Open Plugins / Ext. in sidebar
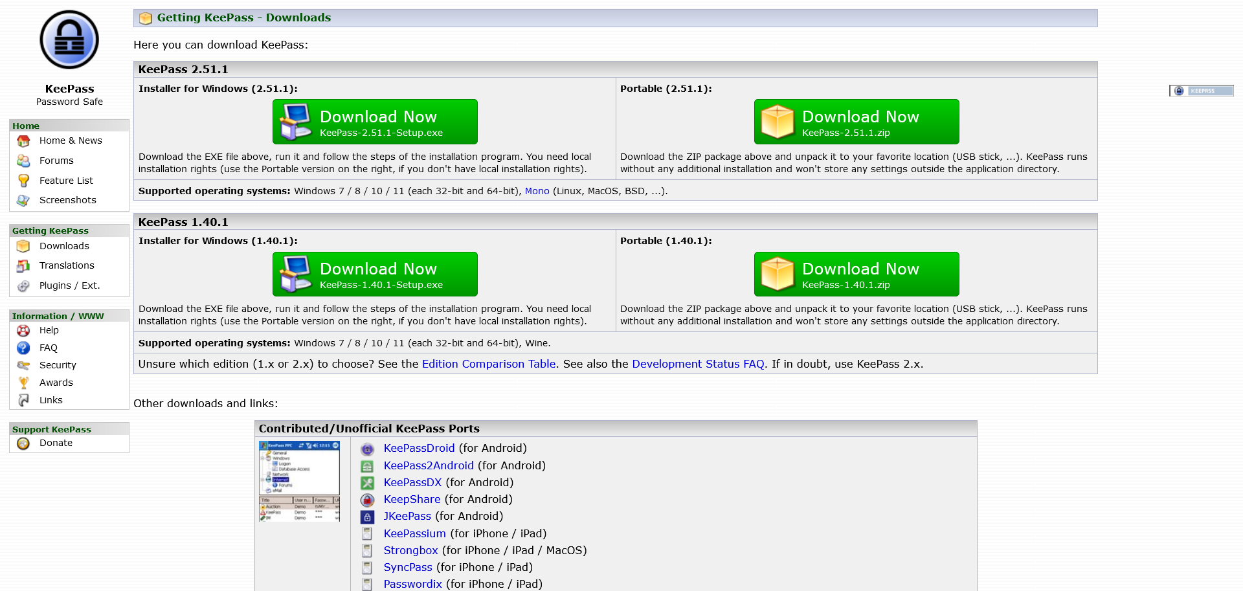 pos(69,285)
